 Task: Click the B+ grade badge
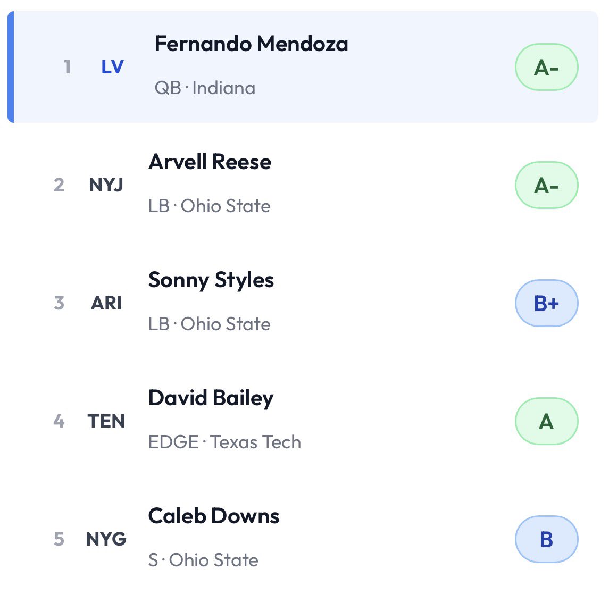546,303
